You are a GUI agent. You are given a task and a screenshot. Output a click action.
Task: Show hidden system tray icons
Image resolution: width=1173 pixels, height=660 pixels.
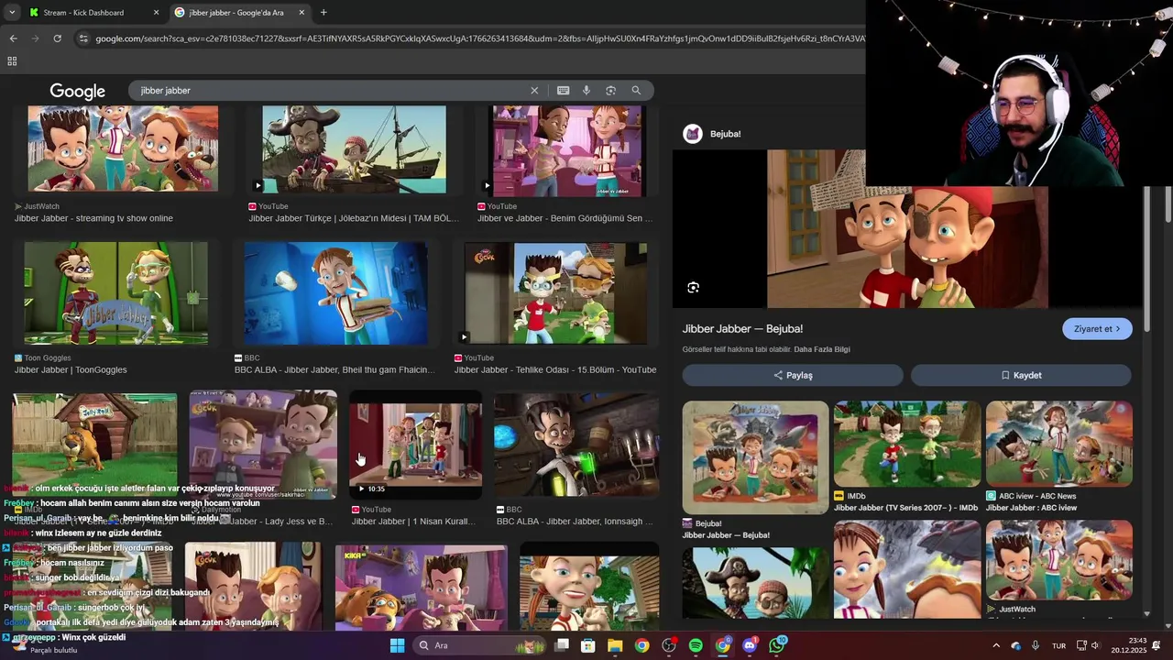996,645
